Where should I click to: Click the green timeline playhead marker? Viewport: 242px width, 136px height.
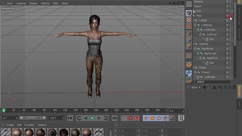[x=4, y=110]
